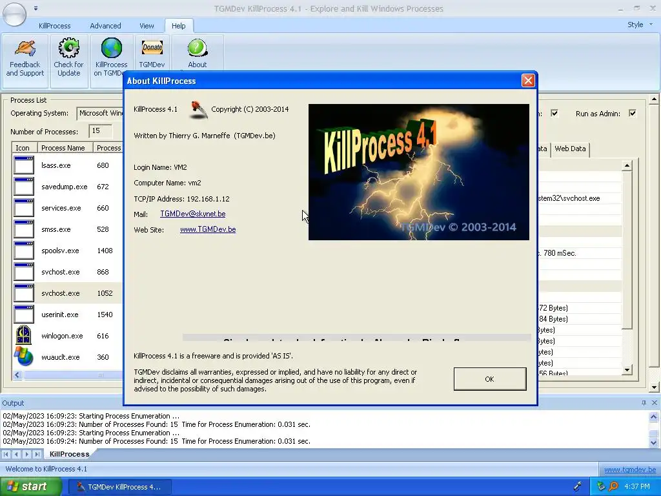Open KillProcess on TGMDev globe icon
The image size is (661, 496).
pyautogui.click(x=111, y=48)
